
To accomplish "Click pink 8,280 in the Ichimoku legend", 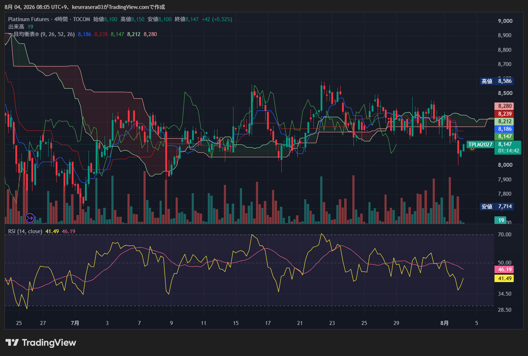I will (150, 34).
